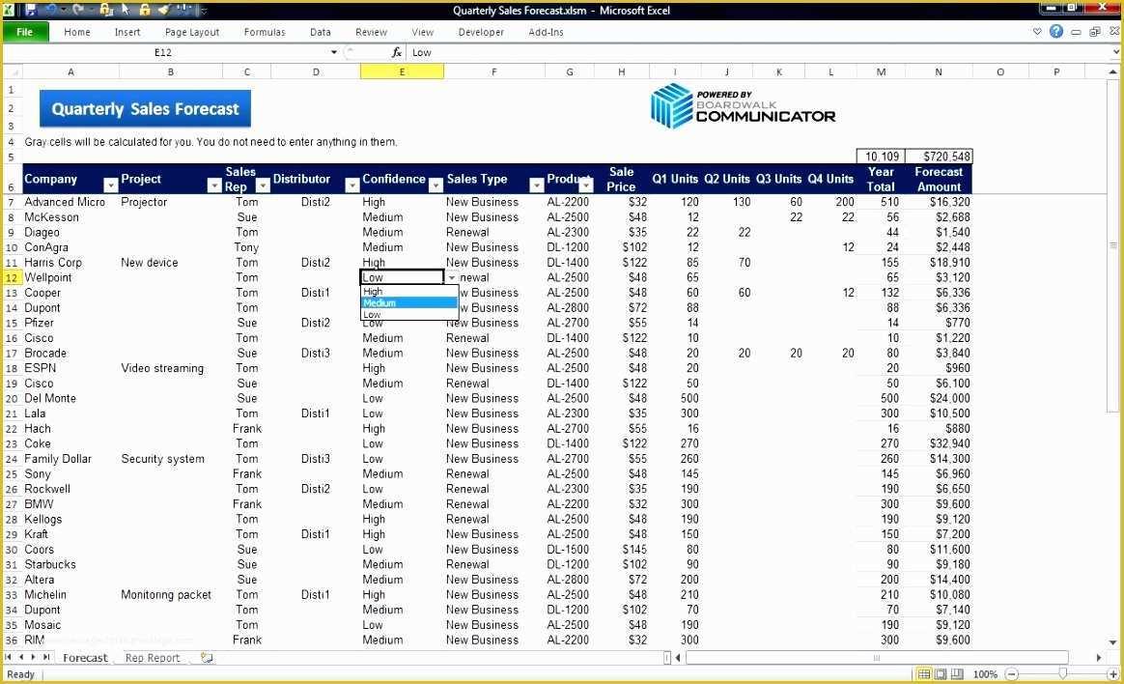Image resolution: width=1124 pixels, height=684 pixels.
Task: Minimize the ribbon with caret icon
Action: click(1037, 32)
